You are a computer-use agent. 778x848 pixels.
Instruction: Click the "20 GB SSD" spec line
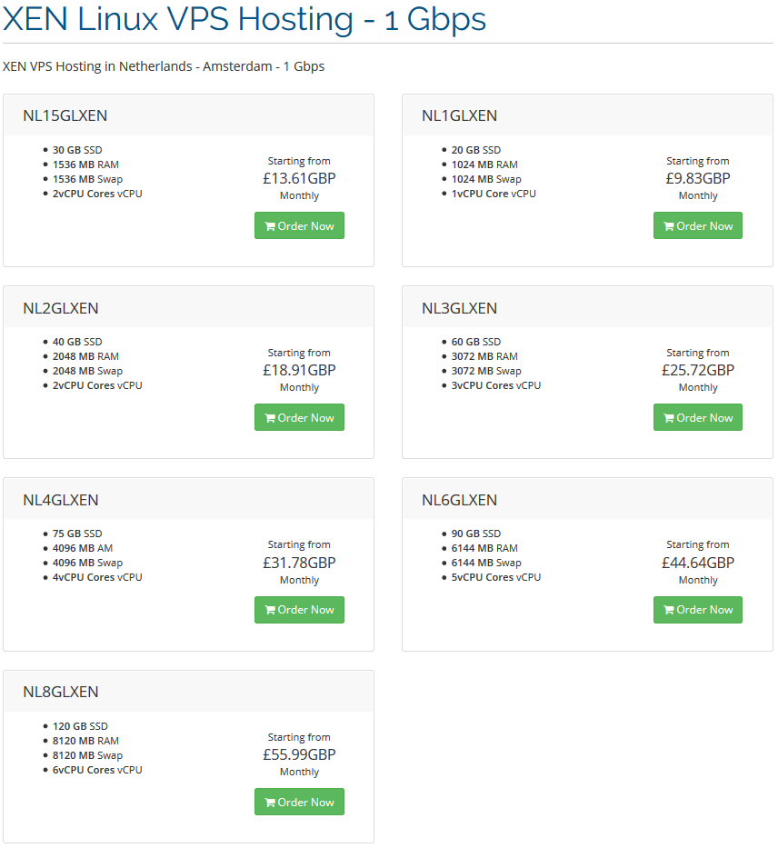coord(475,150)
